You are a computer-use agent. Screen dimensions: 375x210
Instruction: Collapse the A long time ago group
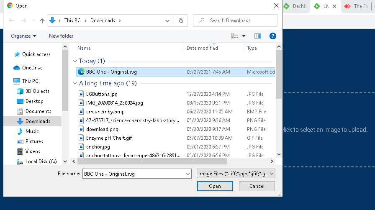click(x=75, y=83)
